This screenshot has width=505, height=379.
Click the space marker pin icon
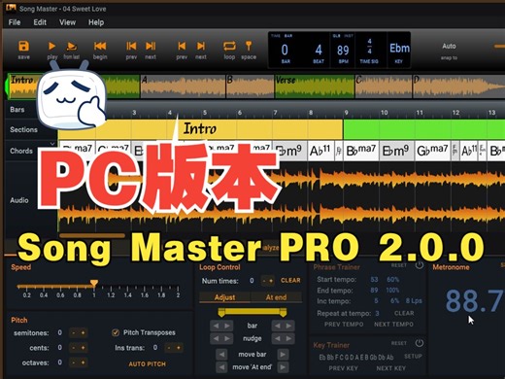[x=249, y=46]
